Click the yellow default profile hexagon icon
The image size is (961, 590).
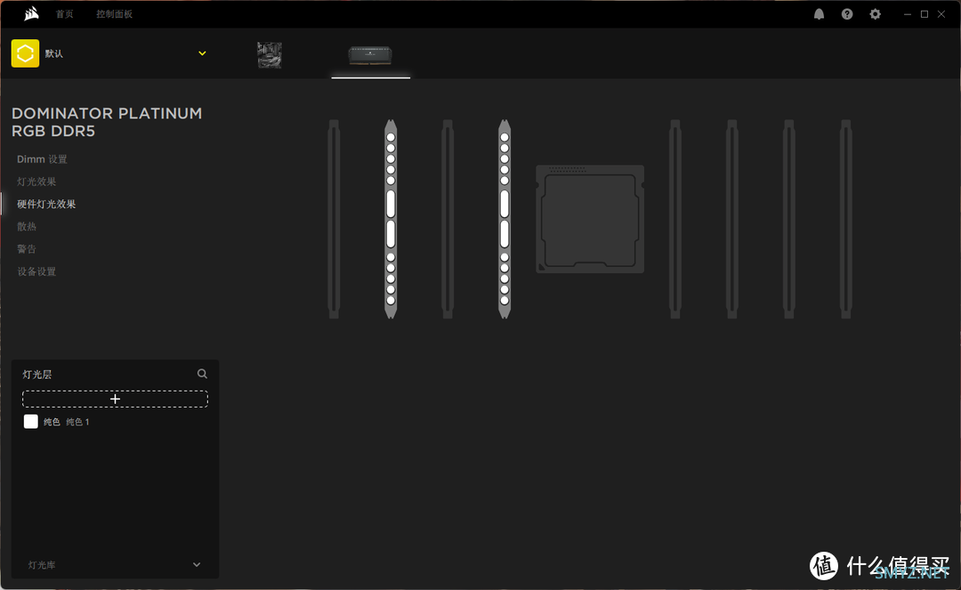click(25, 53)
